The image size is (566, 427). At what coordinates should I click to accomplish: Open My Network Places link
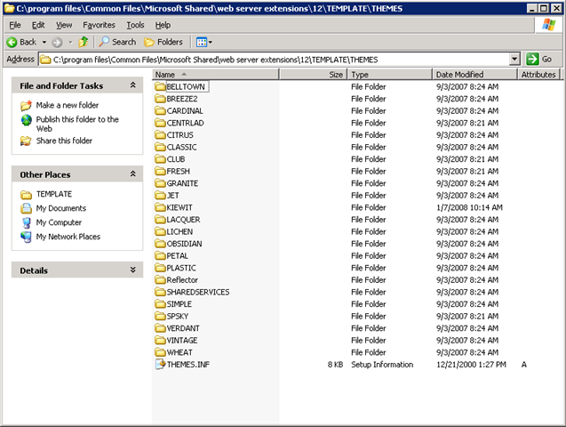pos(68,237)
